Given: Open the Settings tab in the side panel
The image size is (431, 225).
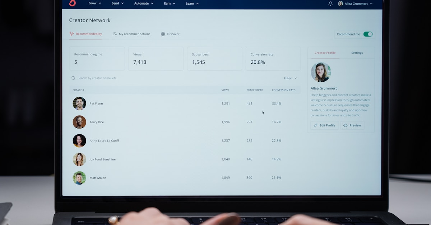Looking at the screenshot, I should click(357, 53).
